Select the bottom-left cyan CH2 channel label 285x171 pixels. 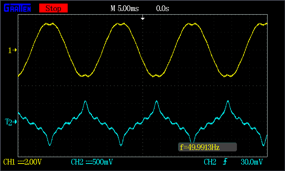[77, 162]
